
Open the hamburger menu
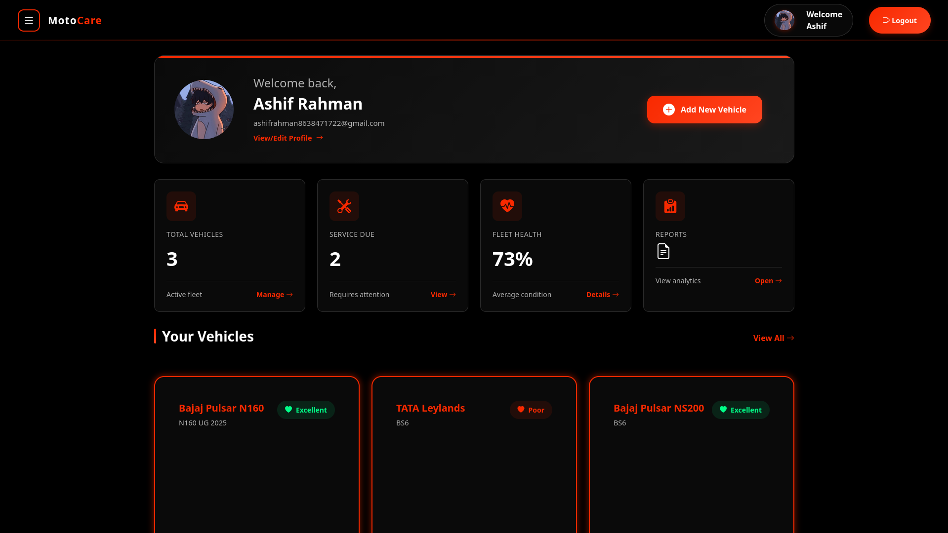[x=29, y=20]
